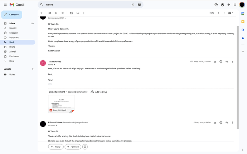Click the Tarun Meena sender name
This screenshot has width=247, height=154.
[55, 61]
